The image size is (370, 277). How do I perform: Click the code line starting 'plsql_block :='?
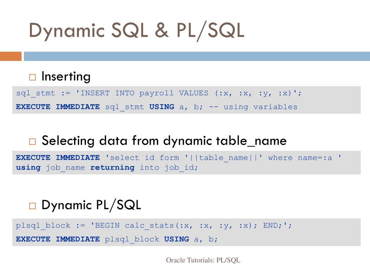[154, 226]
